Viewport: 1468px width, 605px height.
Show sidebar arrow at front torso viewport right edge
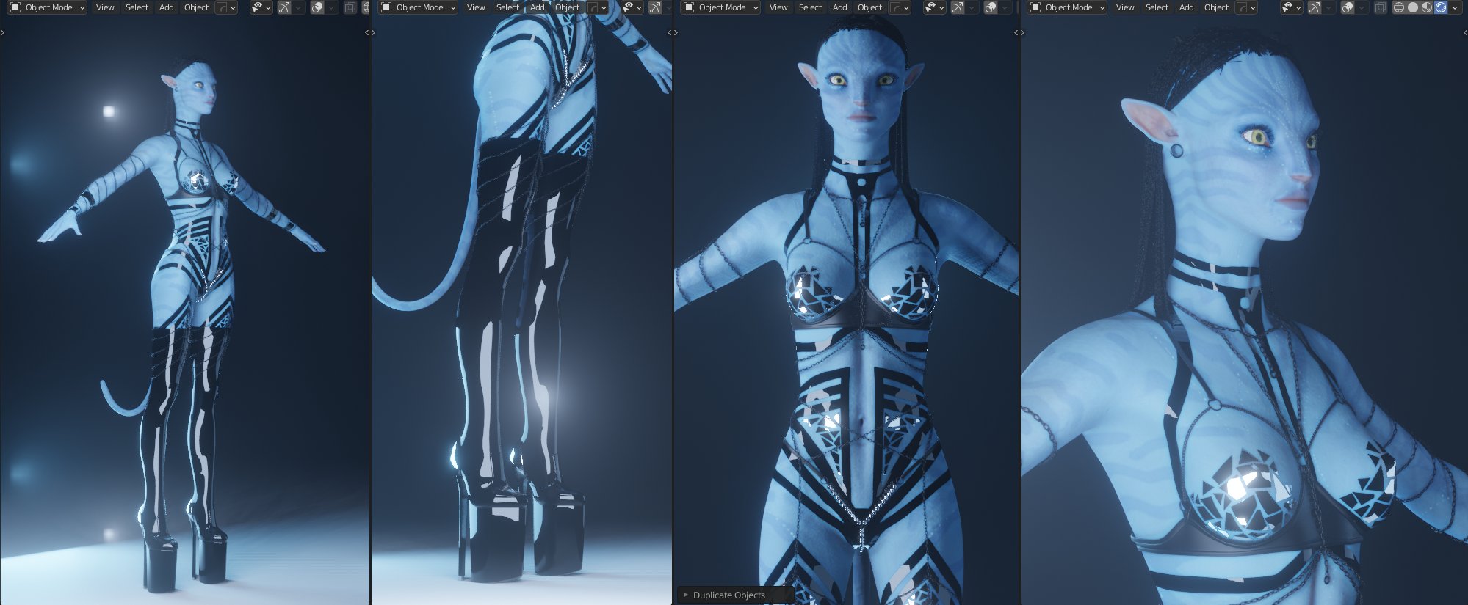(x=1016, y=32)
